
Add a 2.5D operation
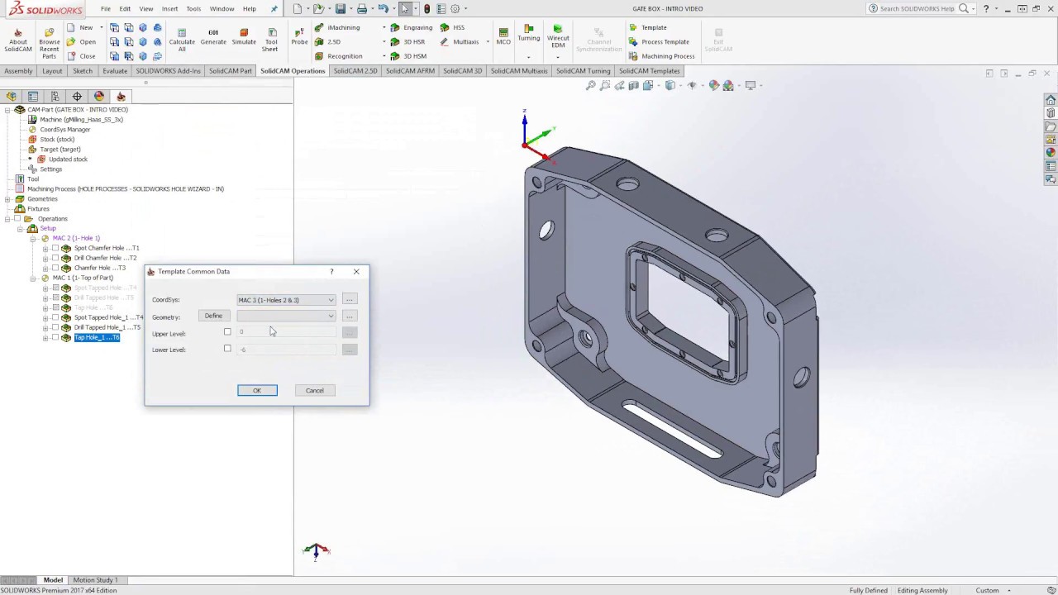coord(327,41)
